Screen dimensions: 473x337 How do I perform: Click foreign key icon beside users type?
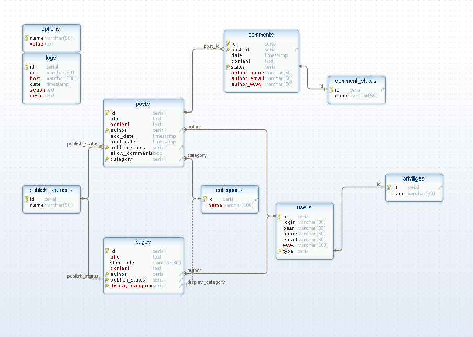point(279,251)
